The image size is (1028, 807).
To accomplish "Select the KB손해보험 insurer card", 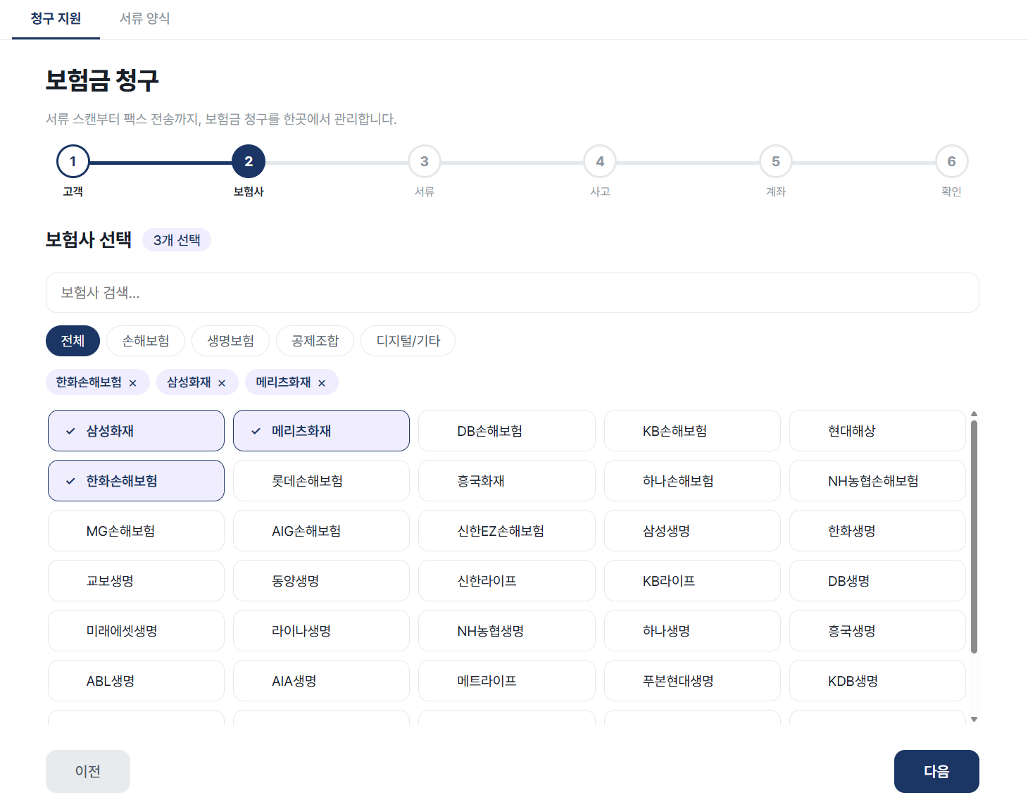I will tap(692, 431).
